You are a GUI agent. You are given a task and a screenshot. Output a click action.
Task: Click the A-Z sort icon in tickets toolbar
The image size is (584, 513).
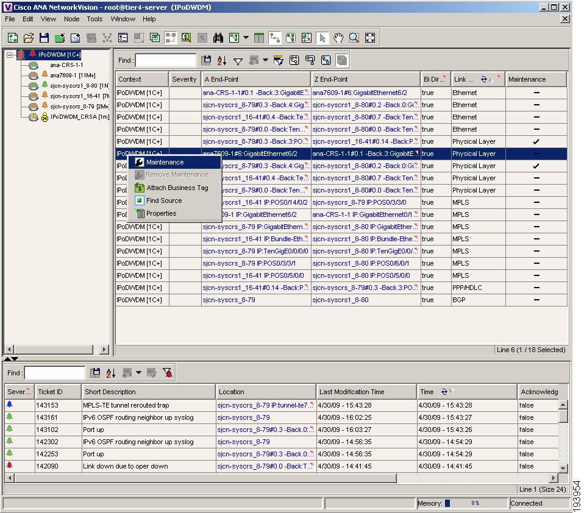[110, 373]
